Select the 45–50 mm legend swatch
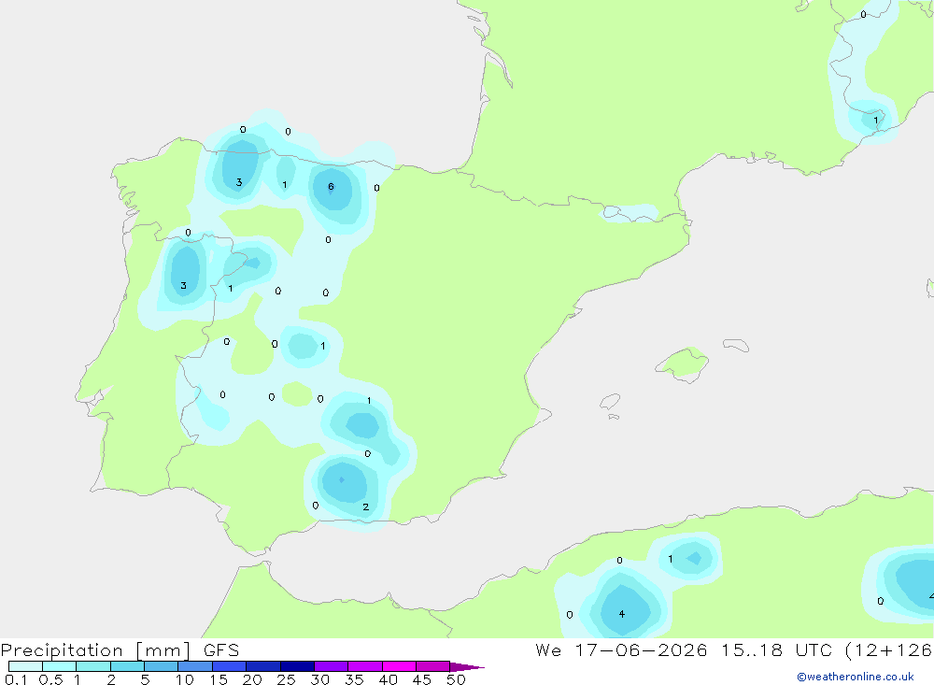The height and width of the screenshot is (685, 934). 433,666
